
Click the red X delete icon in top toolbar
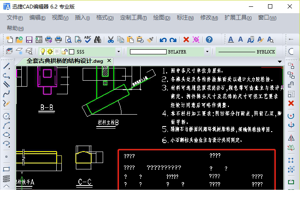[186, 39]
